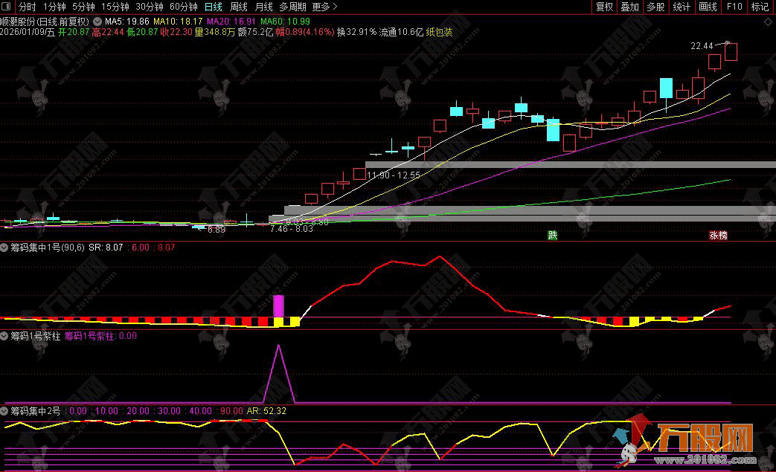This screenshot has width=776, height=472.
Task: Click the magenta bar in 筹码集中1号
Action: click(x=278, y=305)
